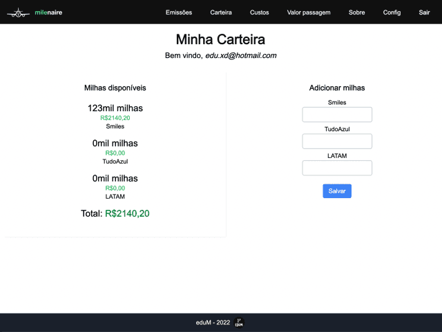The width and height of the screenshot is (442, 332).
Task: Open the Sobre page
Action: coord(356,12)
